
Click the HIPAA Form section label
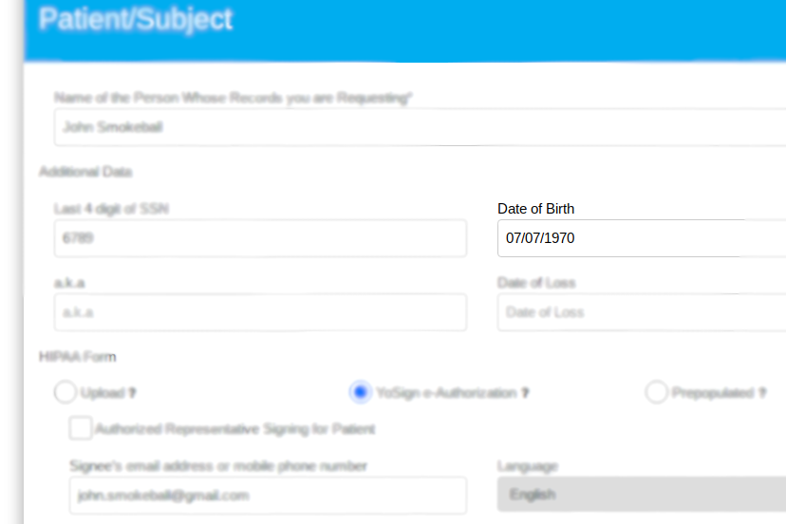(77, 357)
